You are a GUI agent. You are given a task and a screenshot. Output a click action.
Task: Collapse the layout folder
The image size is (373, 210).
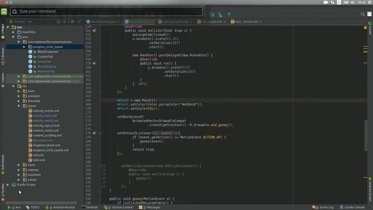coord(19,106)
